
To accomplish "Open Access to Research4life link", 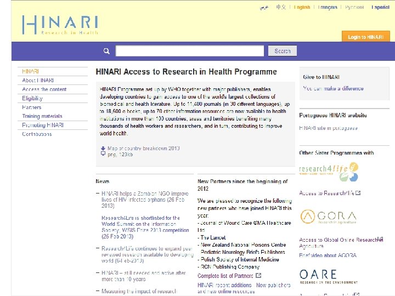I will click(327, 193).
